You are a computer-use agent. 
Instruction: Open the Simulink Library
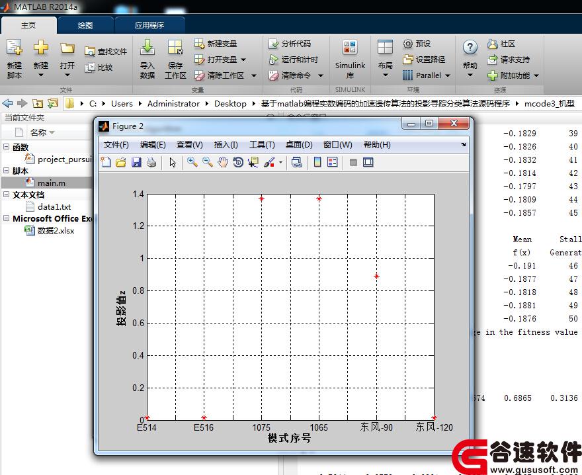[350, 59]
